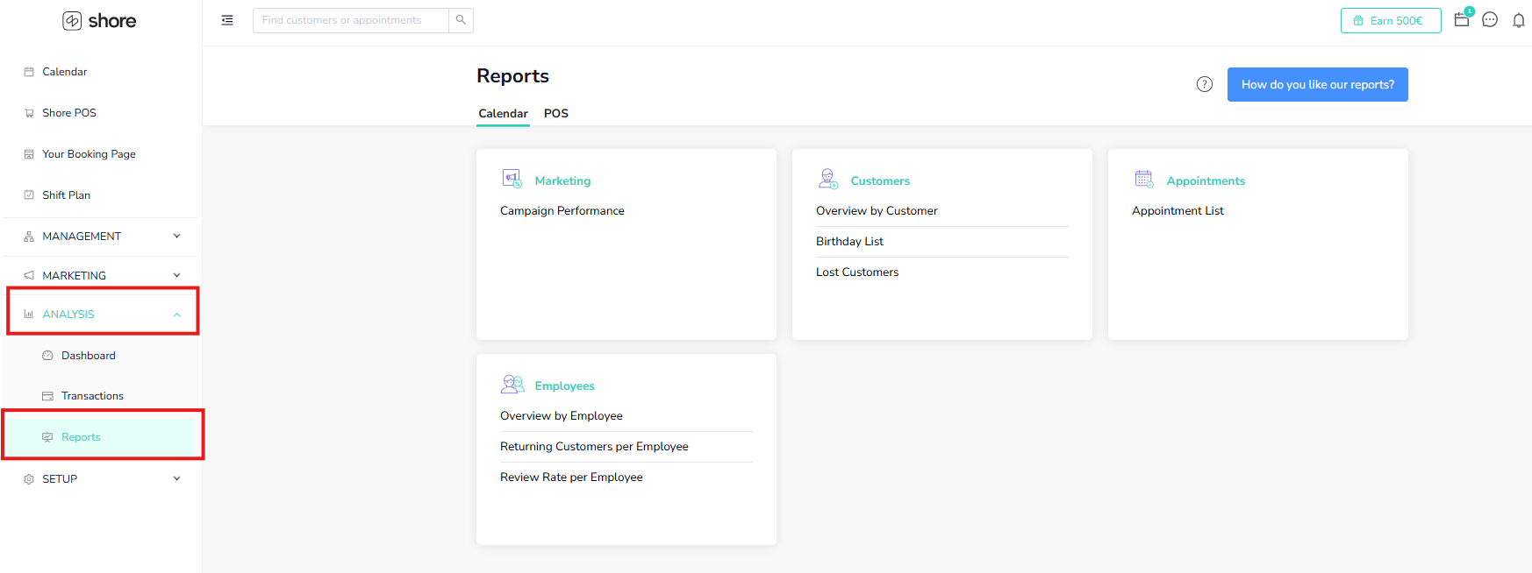Click the sidebar collapse menu icon
Image resolution: width=1532 pixels, height=573 pixels.
pyautogui.click(x=227, y=20)
